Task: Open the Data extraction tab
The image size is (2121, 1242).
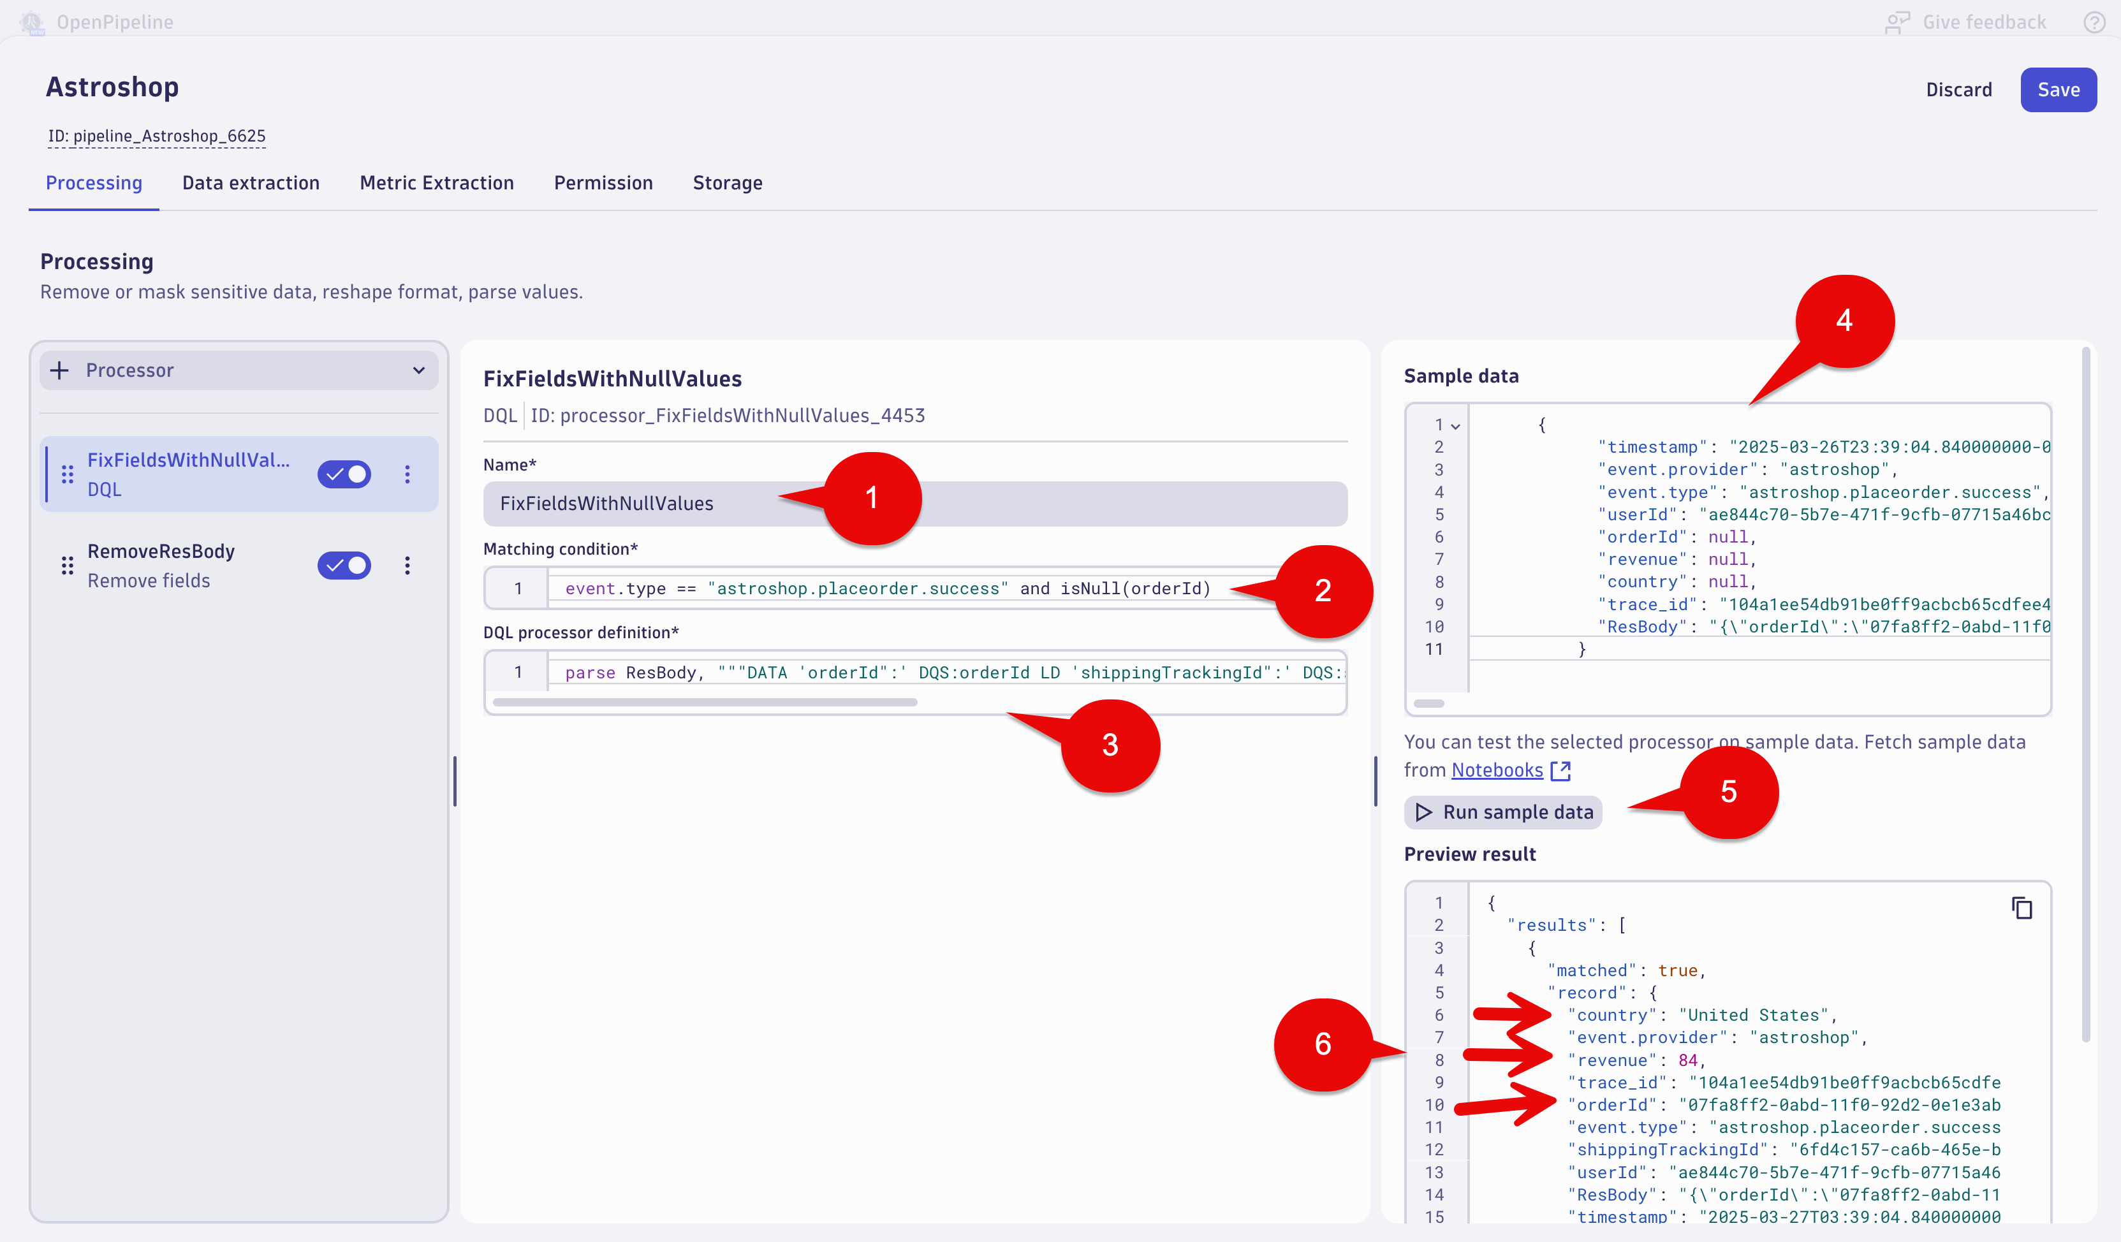Action: [251, 182]
